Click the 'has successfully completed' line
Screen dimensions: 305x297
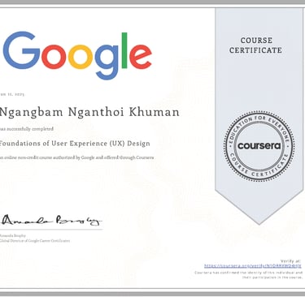click(27, 129)
